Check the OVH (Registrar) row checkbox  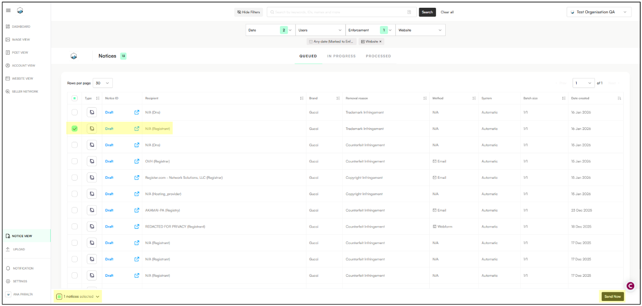click(74, 161)
